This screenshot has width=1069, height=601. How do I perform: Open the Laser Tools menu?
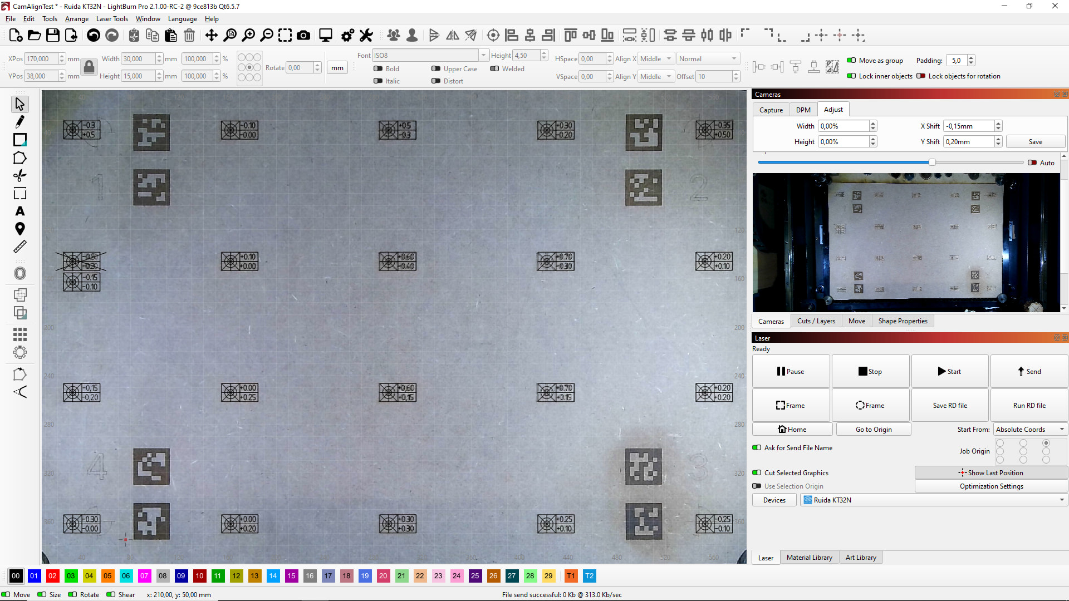[x=112, y=18]
